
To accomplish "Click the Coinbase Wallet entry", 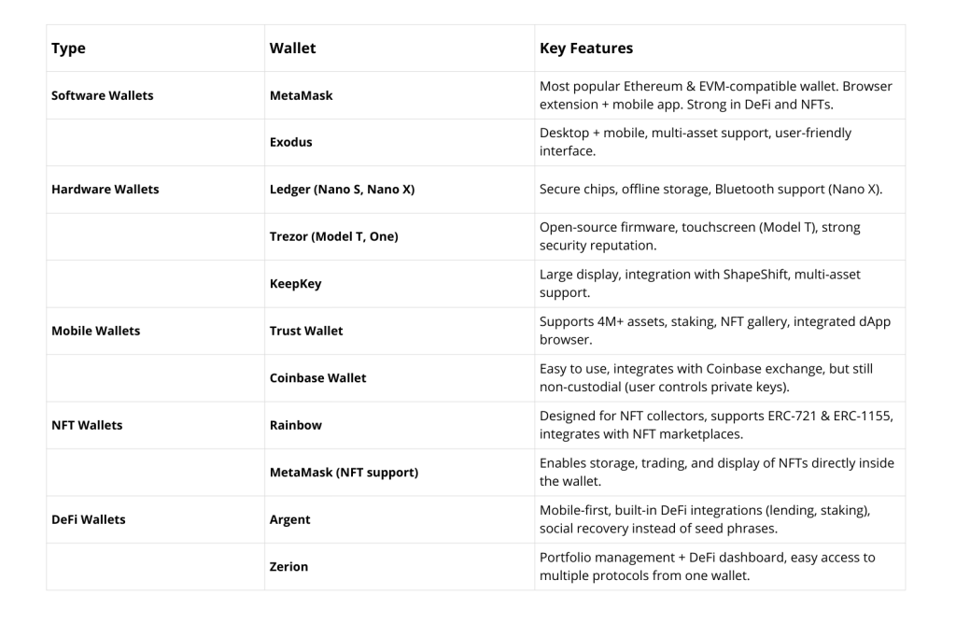I will [x=317, y=378].
